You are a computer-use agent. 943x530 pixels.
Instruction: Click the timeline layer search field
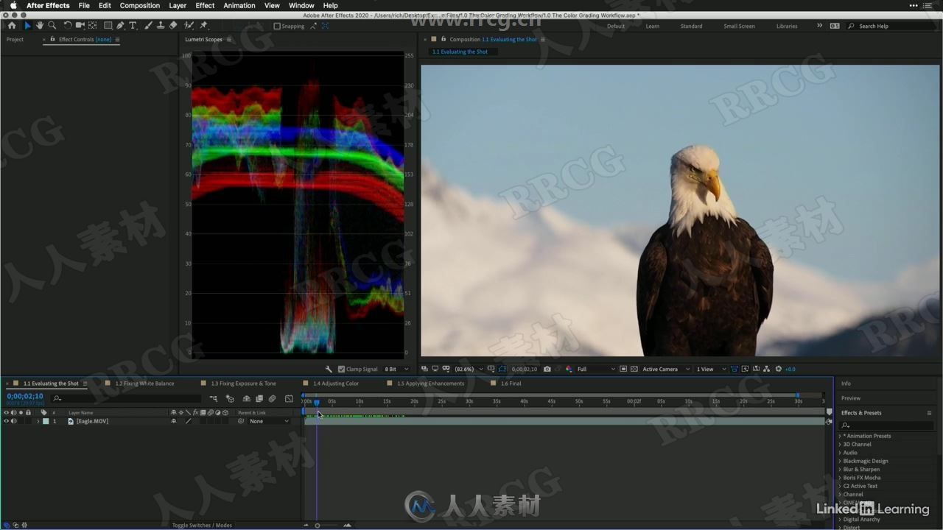(126, 398)
